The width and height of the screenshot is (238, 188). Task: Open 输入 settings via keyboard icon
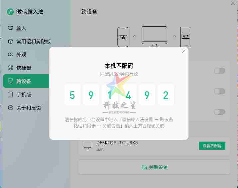tap(11, 28)
